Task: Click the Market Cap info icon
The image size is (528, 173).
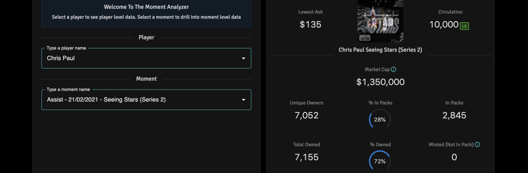Action: point(394,69)
